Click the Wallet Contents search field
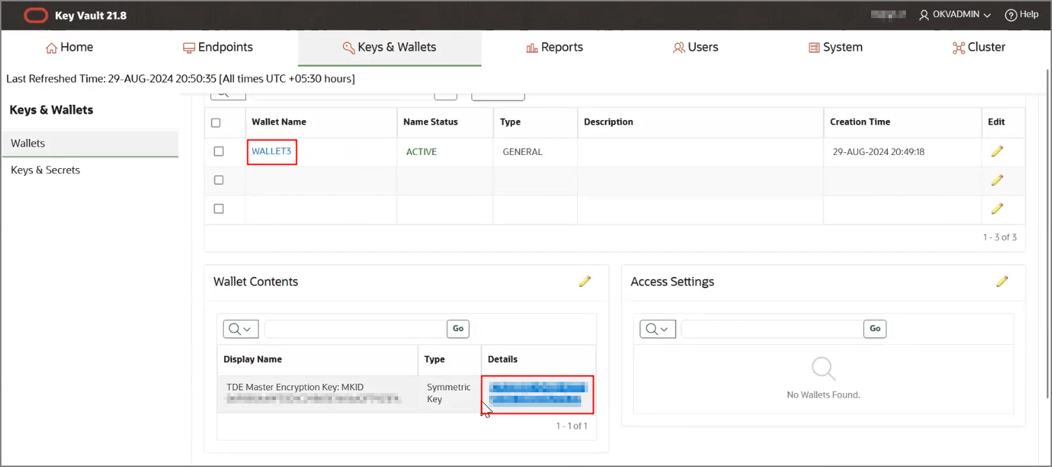 [x=356, y=329]
